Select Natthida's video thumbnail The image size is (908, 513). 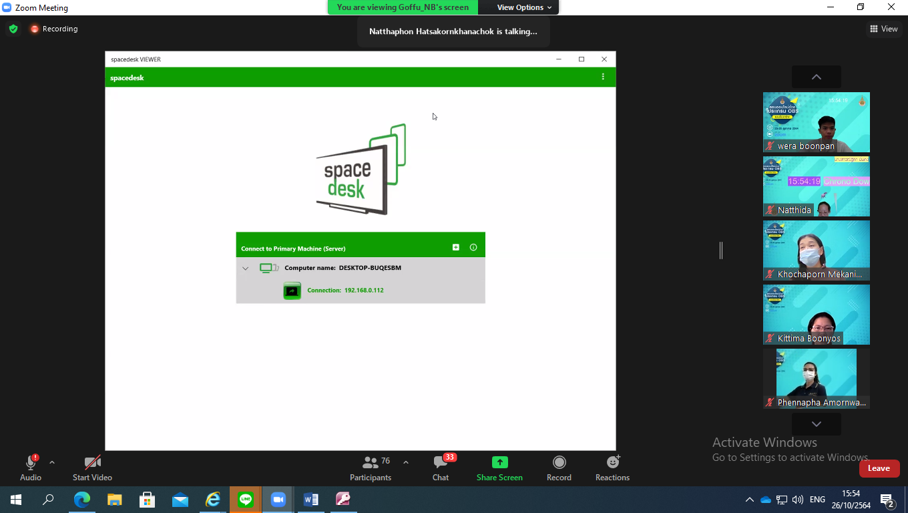point(817,186)
